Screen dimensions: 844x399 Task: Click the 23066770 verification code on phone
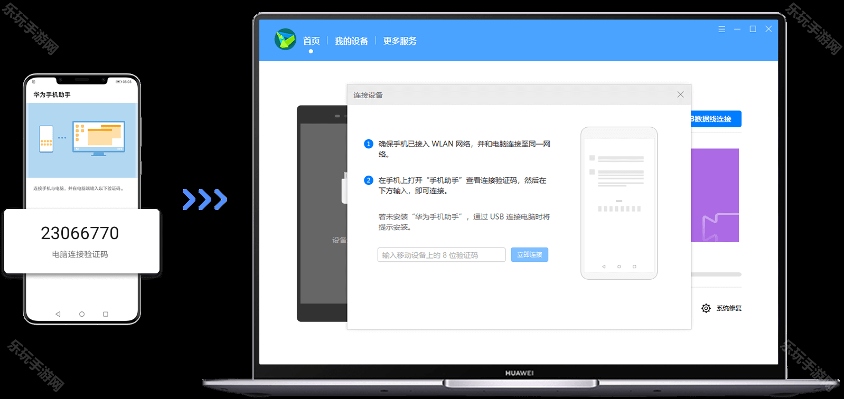click(80, 233)
